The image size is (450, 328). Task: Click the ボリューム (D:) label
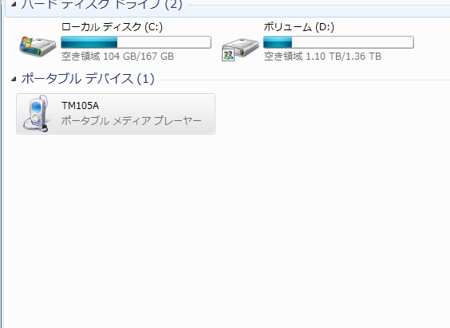pyautogui.click(x=299, y=27)
